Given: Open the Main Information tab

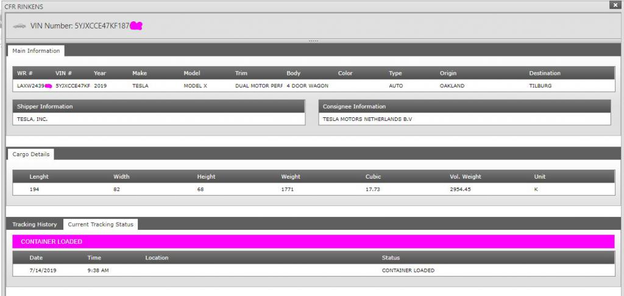Looking at the screenshot, I should pyautogui.click(x=36, y=50).
